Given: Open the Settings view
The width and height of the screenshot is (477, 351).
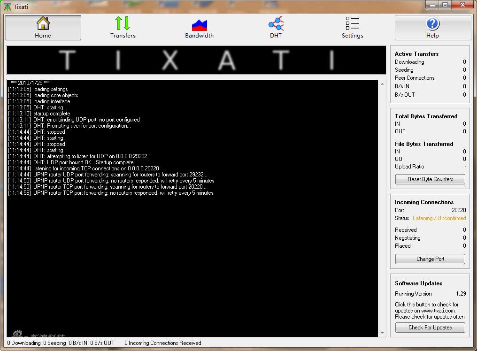Looking at the screenshot, I should point(352,28).
